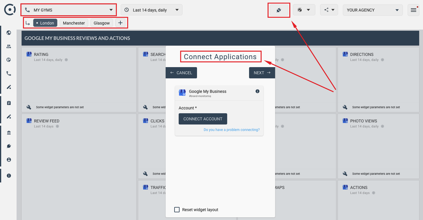Click the NEXT button in the dialog

(262, 73)
